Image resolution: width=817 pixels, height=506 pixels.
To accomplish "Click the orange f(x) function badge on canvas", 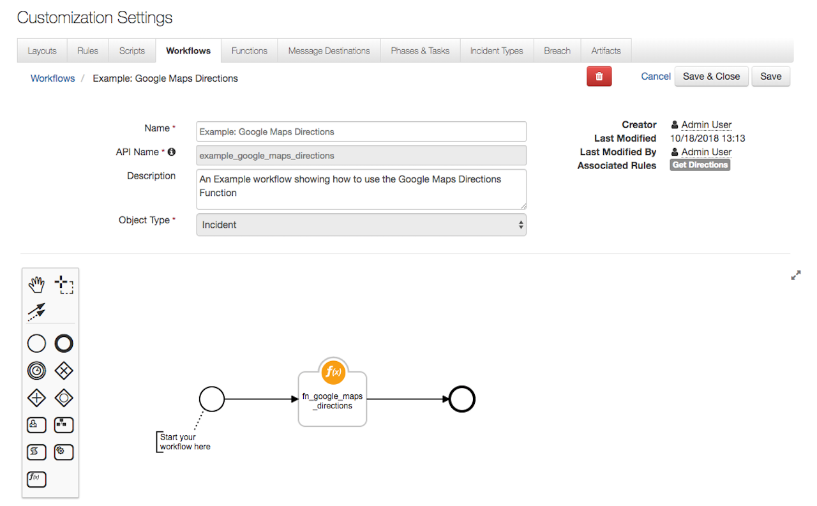I will click(333, 371).
